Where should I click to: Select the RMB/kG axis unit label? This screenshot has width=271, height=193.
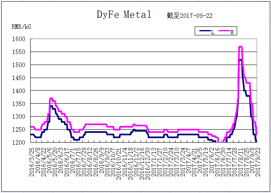point(21,27)
